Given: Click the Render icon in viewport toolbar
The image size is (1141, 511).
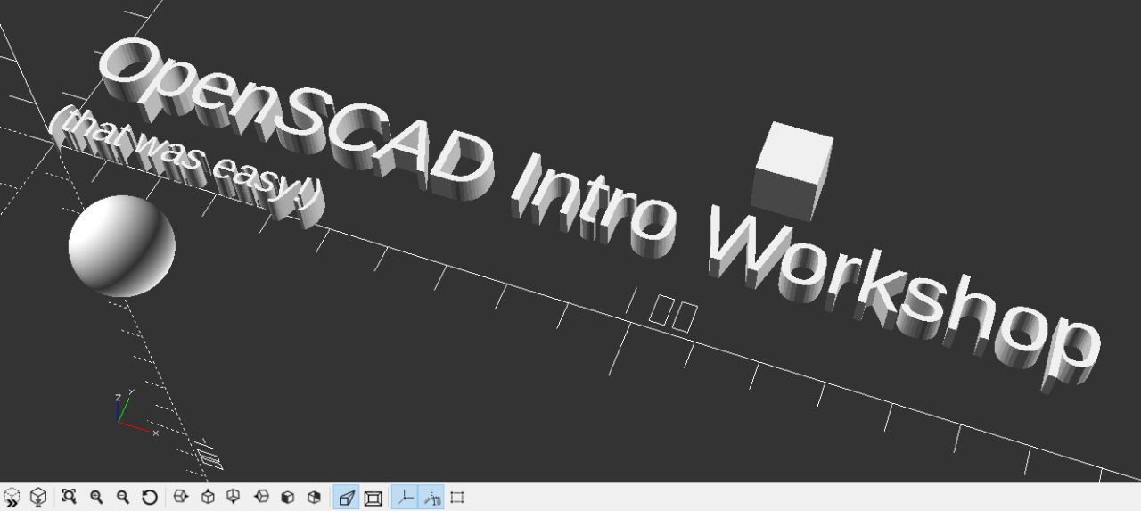Looking at the screenshot, I should coord(38,498).
